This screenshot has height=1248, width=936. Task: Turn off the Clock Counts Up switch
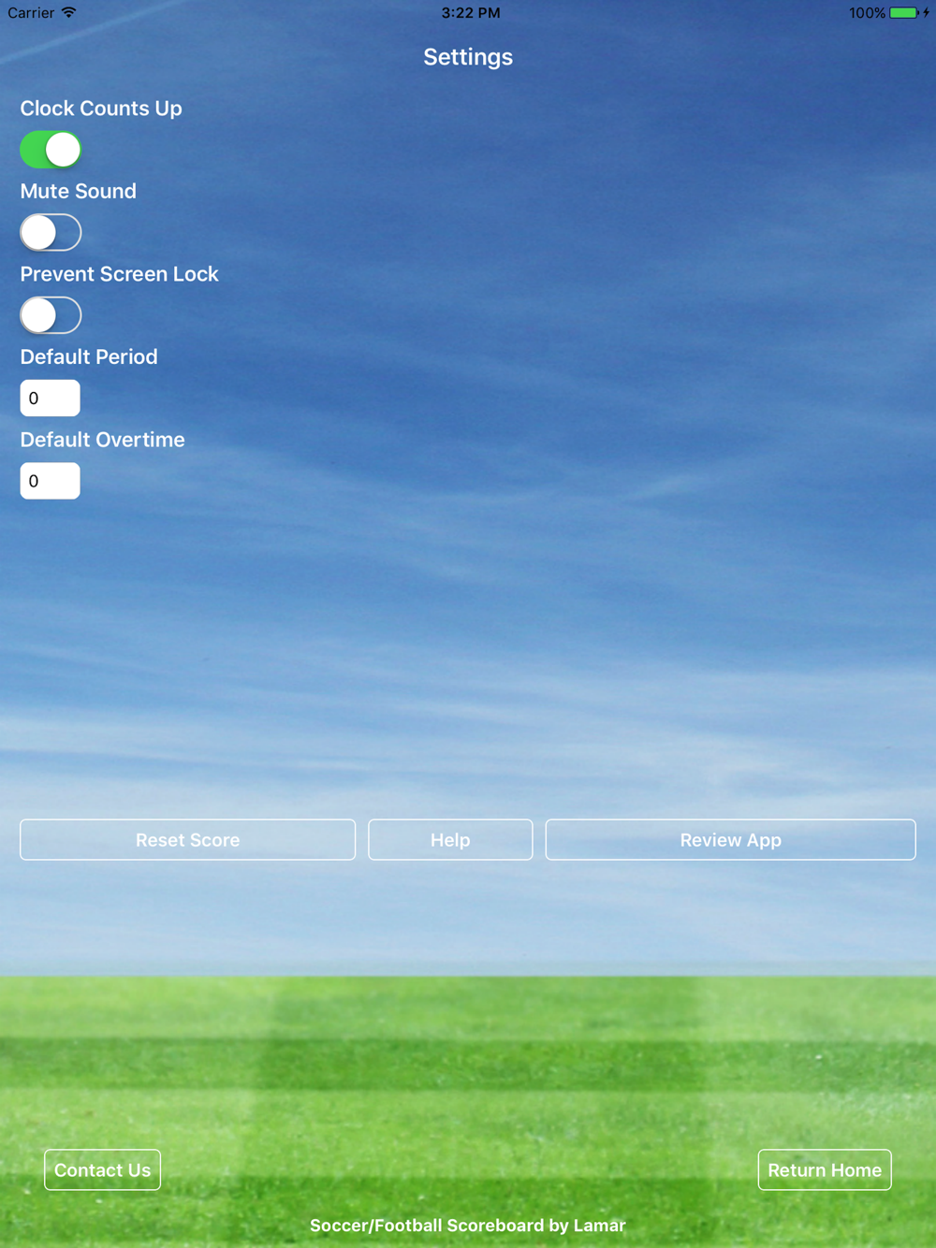tap(51, 150)
